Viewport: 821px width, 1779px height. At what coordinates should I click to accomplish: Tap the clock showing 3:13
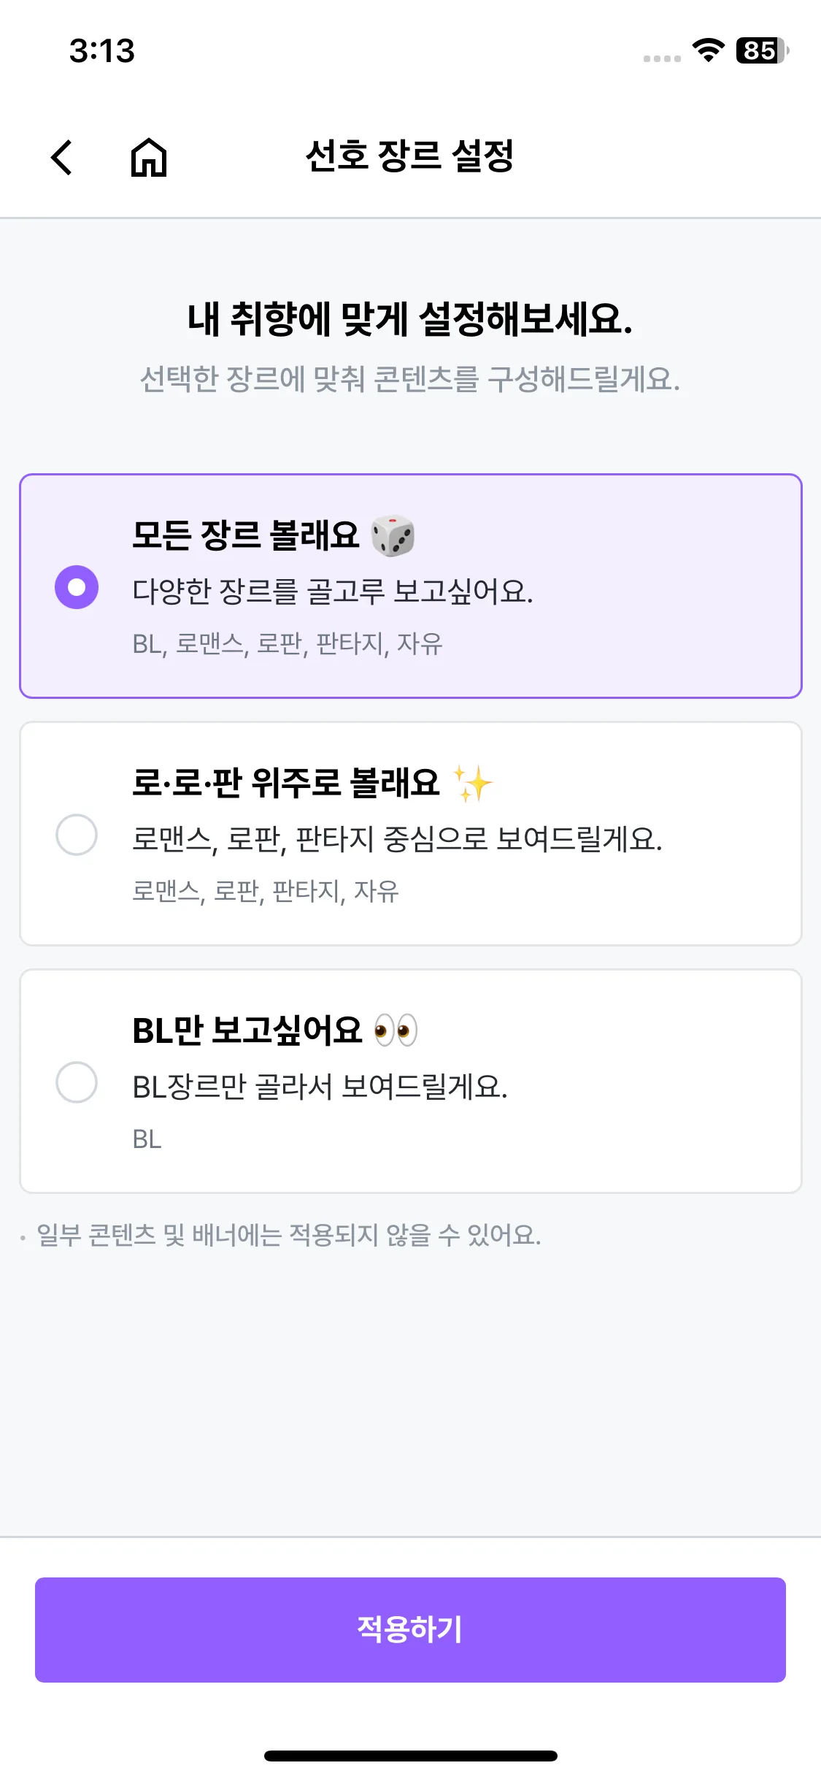coord(102,51)
